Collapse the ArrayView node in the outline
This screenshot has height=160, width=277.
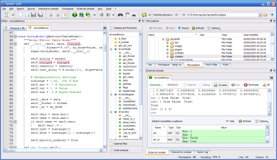(x=111, y=112)
